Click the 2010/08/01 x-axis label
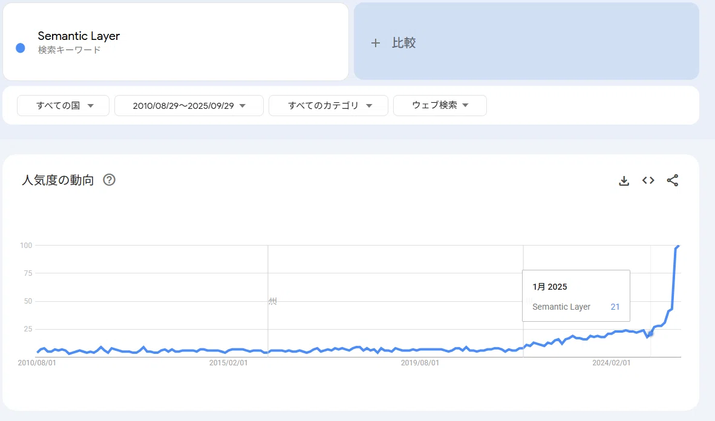The height and width of the screenshot is (421, 715). pos(37,363)
